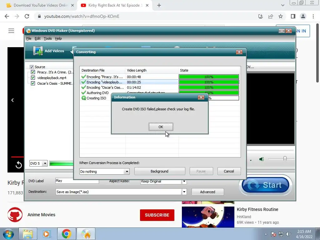Toggle the Chrome side panel icon

(293, 16)
